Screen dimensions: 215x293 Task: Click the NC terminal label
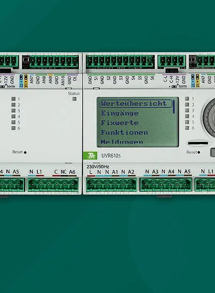point(64,172)
